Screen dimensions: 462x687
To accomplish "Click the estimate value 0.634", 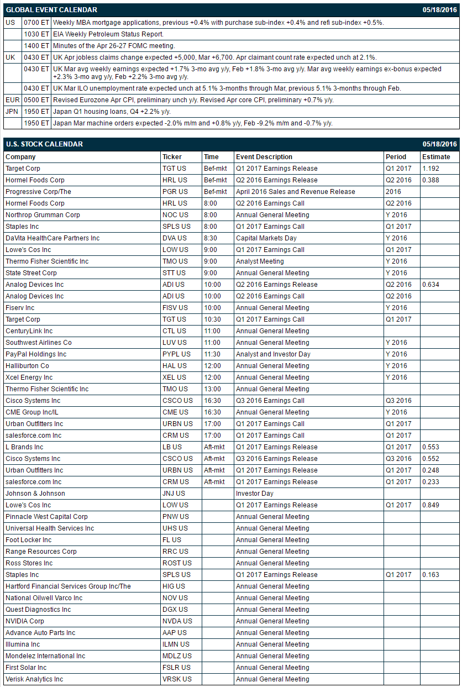I will point(431,285).
